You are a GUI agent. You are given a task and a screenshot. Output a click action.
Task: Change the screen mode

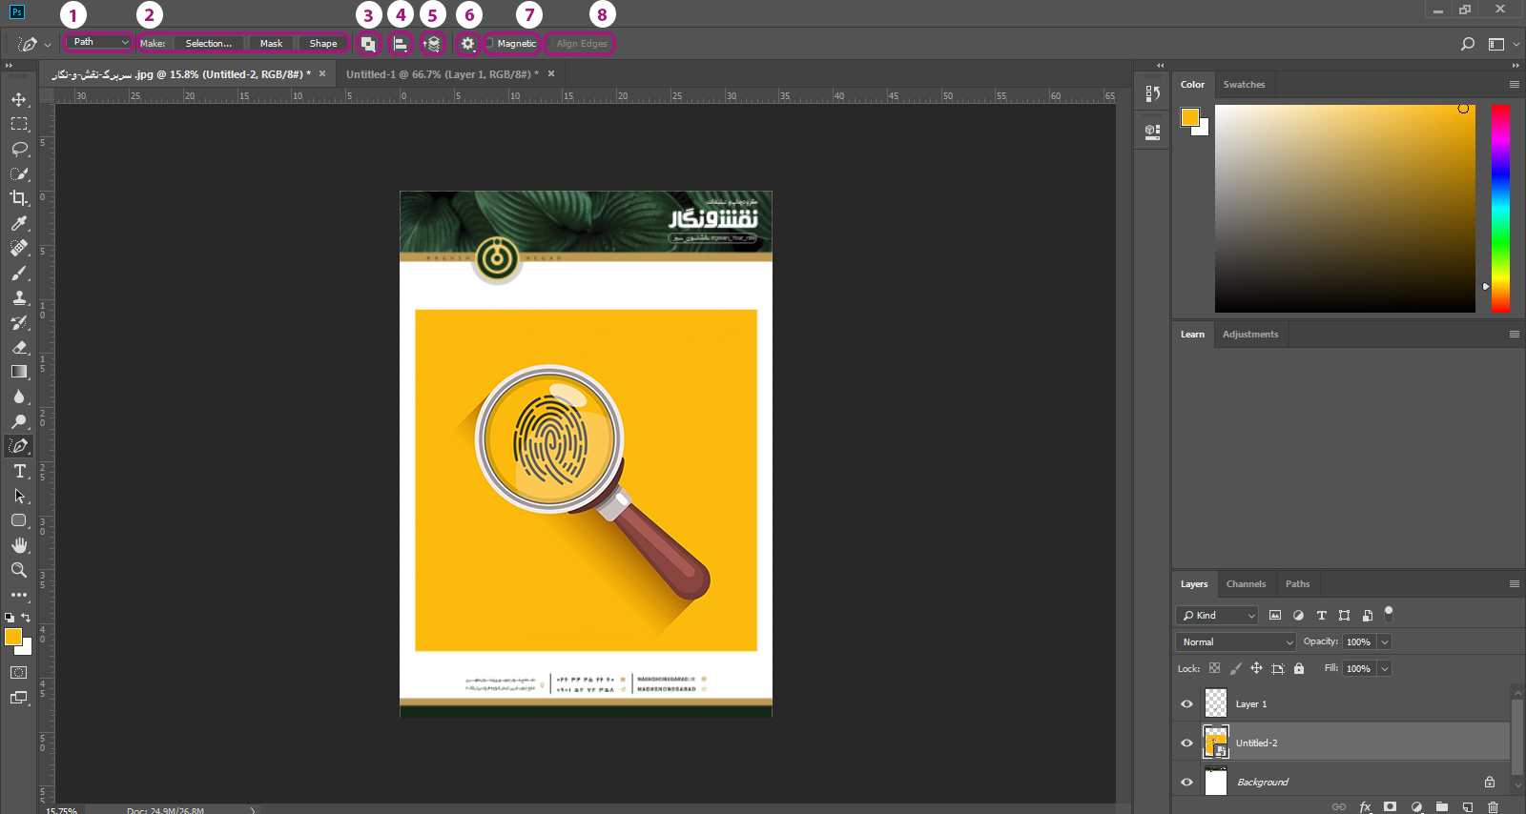[x=19, y=698]
